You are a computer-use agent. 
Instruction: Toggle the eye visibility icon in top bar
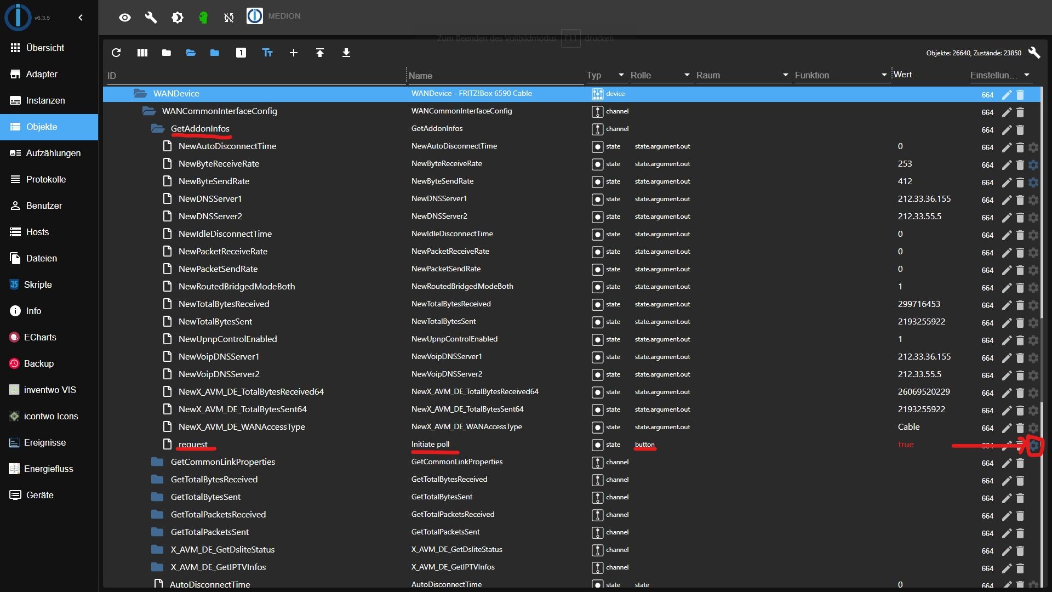click(x=125, y=18)
